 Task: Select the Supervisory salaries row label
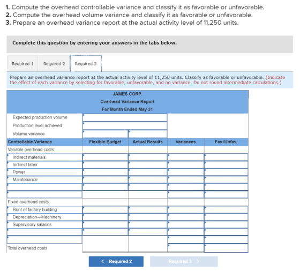pos(44,225)
